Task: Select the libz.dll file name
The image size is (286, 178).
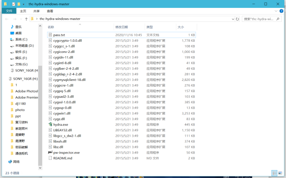Action: pyautogui.click(x=58, y=147)
